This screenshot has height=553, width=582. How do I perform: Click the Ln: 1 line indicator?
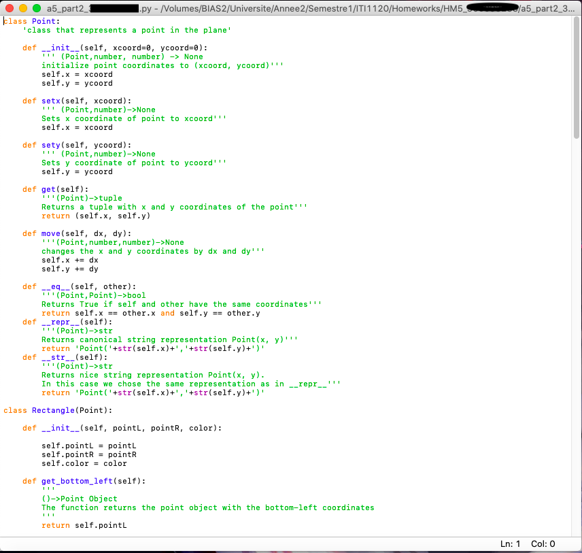coord(510,543)
